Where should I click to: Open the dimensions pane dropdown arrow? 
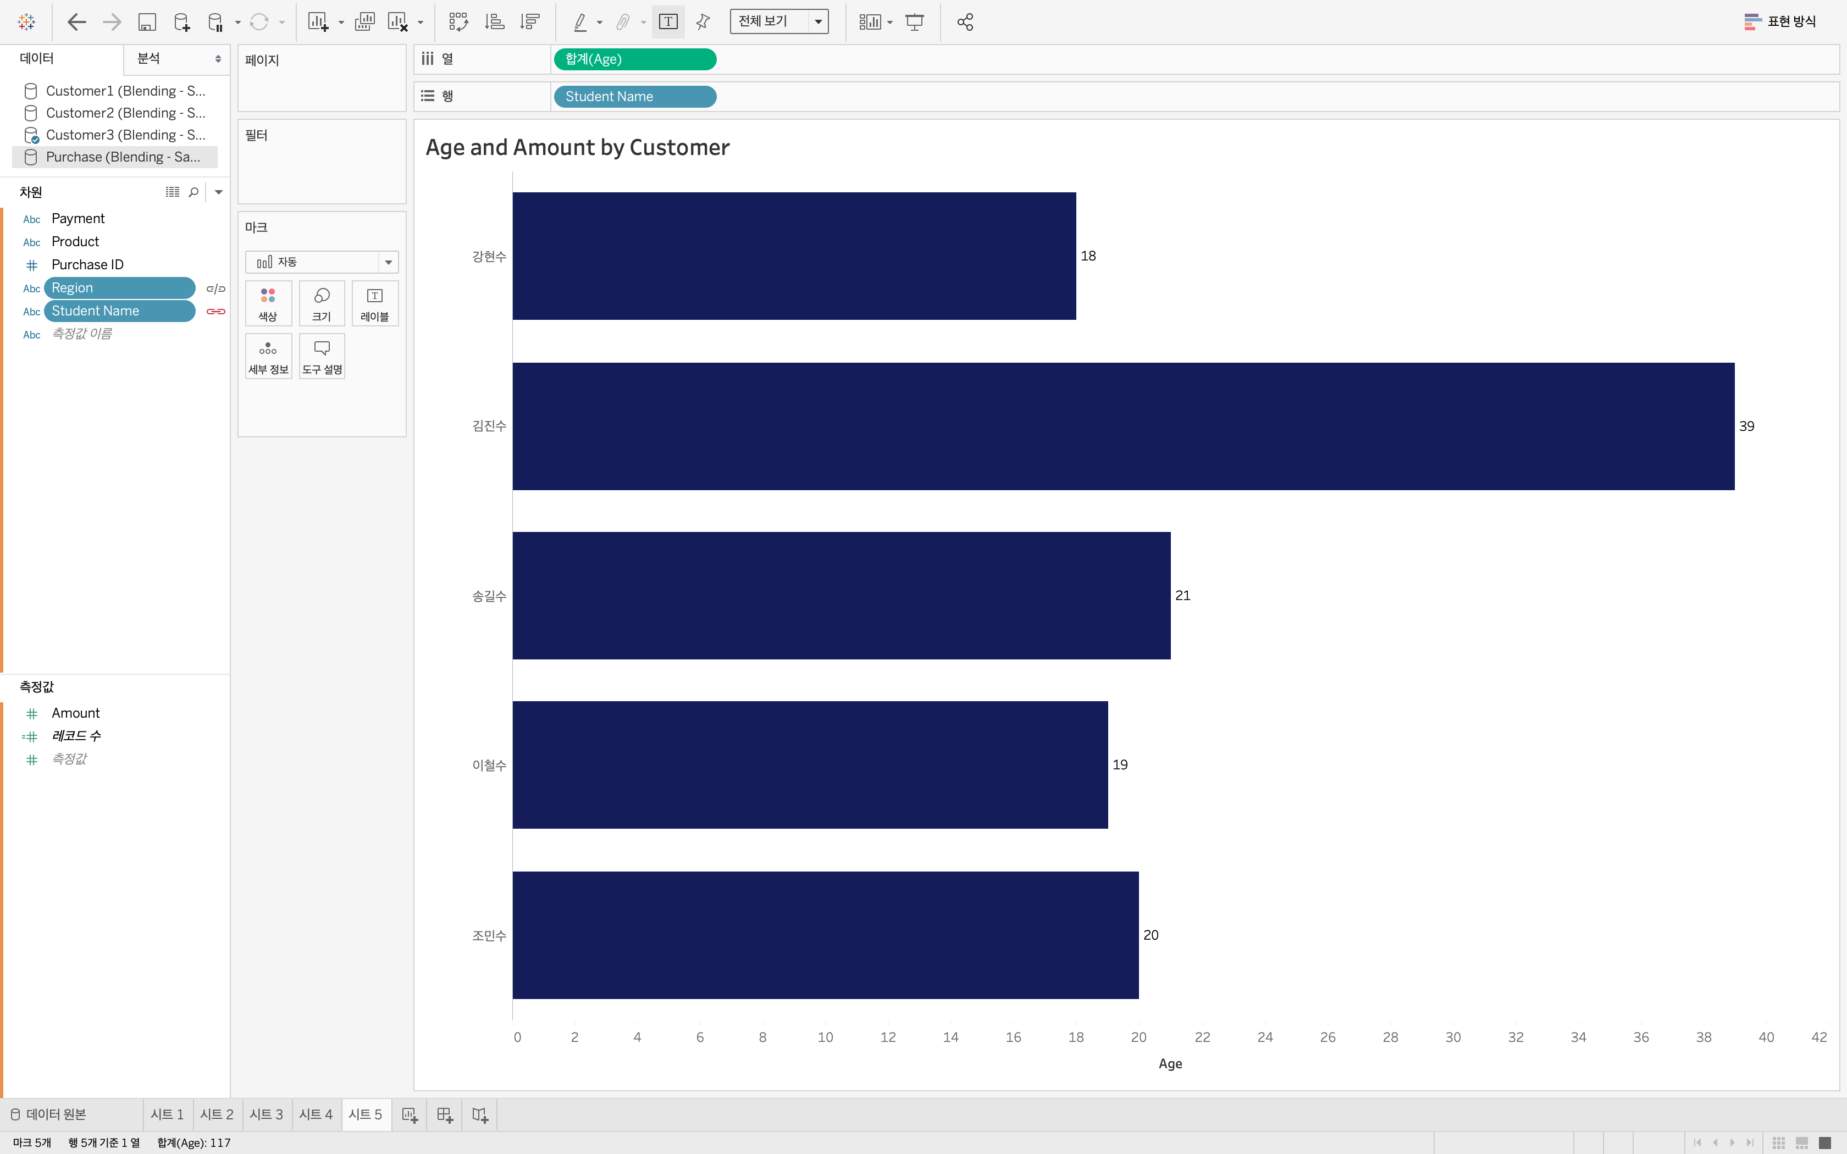pos(219,192)
